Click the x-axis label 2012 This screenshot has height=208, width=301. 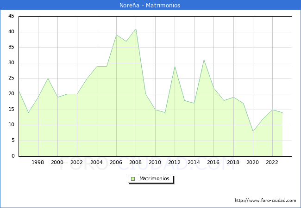coord(174,162)
